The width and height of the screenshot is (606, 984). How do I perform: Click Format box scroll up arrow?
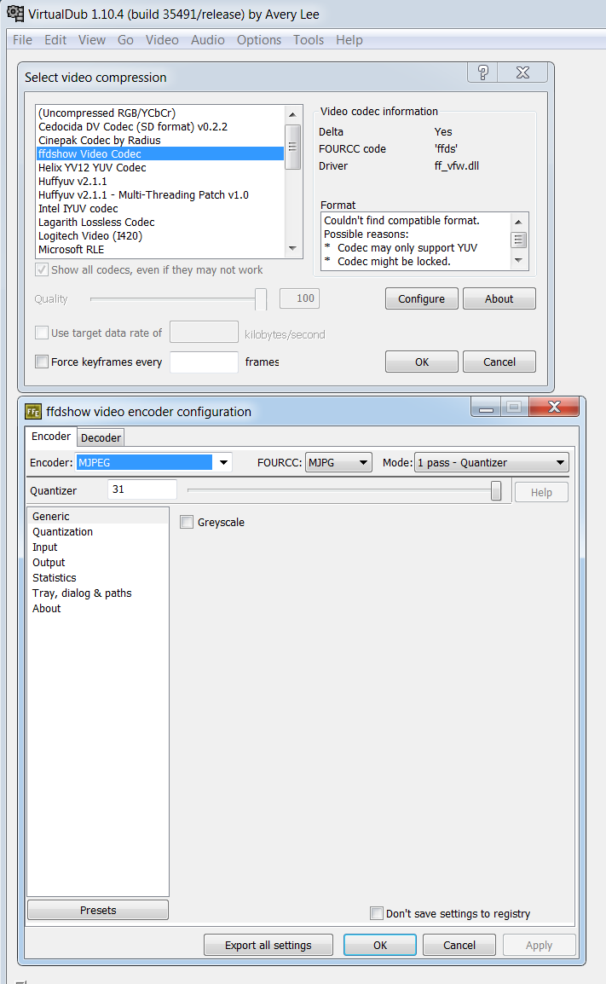518,222
